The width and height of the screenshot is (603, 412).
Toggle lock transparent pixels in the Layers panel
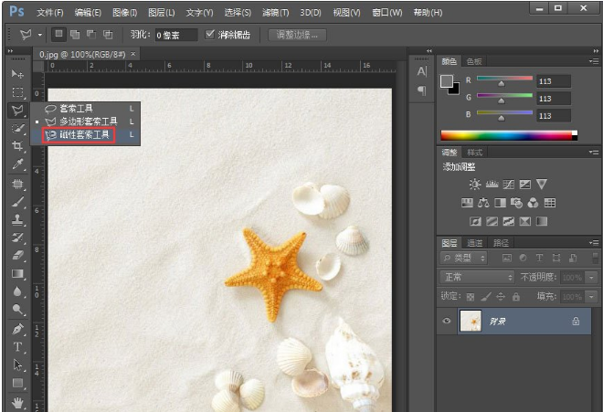[x=471, y=297]
